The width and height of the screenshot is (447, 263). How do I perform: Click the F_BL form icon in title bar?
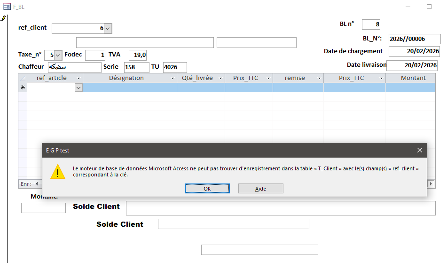(7, 7)
